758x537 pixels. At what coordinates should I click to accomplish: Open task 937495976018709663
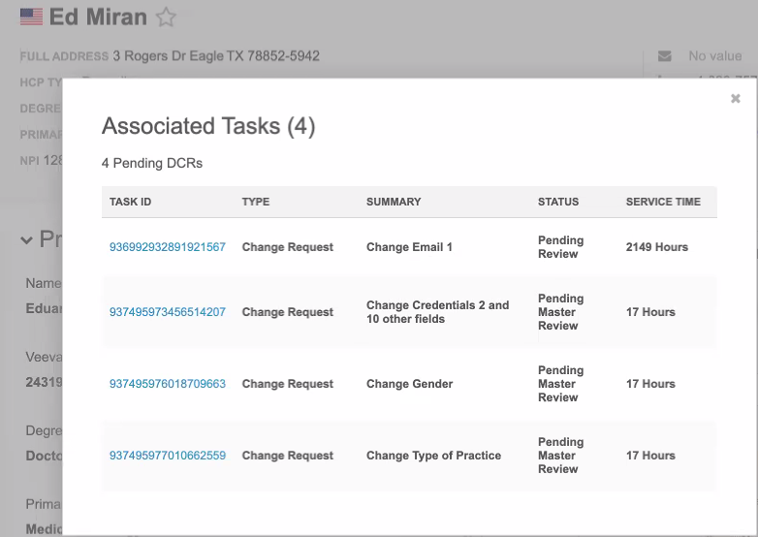pos(167,384)
